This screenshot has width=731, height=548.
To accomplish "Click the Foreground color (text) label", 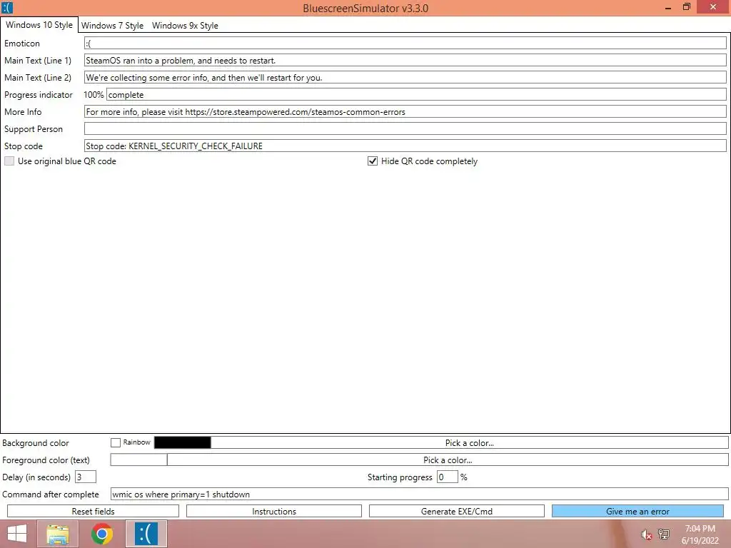I will pos(46,460).
